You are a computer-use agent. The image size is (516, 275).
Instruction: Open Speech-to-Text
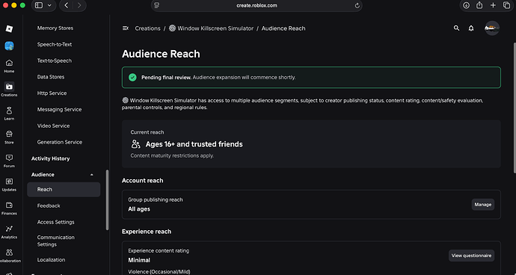point(55,44)
